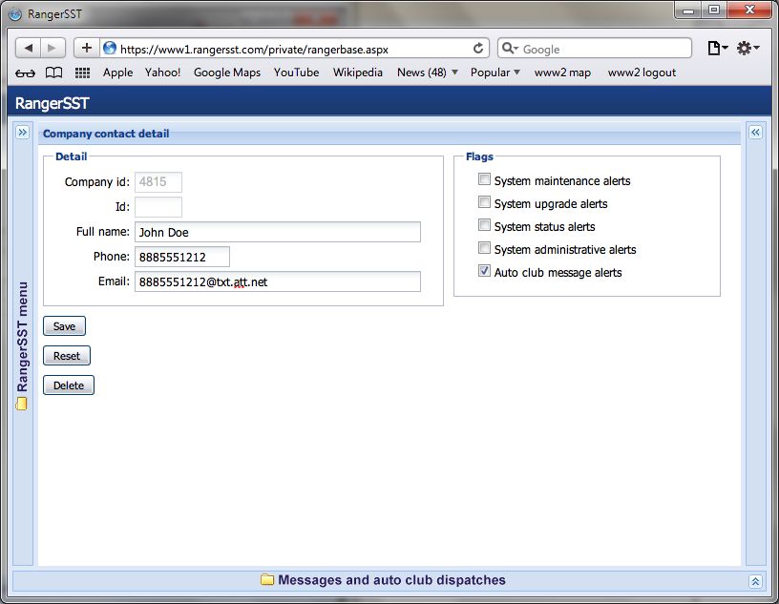
Task: Uncheck Auto club message alerts
Action: [x=485, y=272]
